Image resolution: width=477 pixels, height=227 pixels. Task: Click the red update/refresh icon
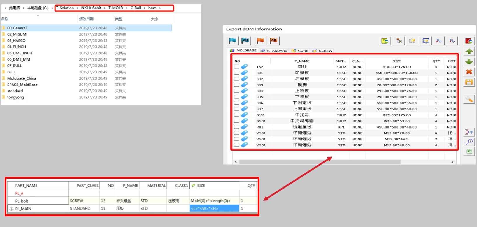pos(469,41)
